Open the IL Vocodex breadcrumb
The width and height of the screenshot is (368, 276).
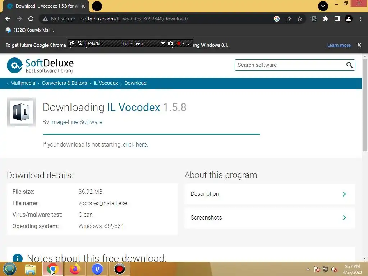106,83
